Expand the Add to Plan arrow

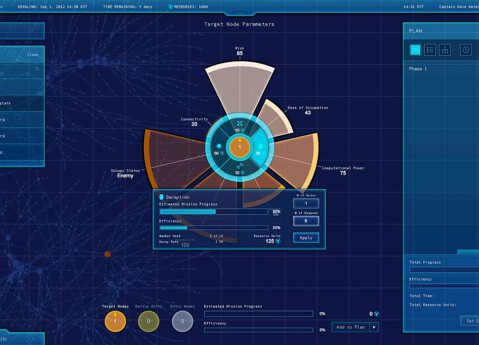click(374, 327)
